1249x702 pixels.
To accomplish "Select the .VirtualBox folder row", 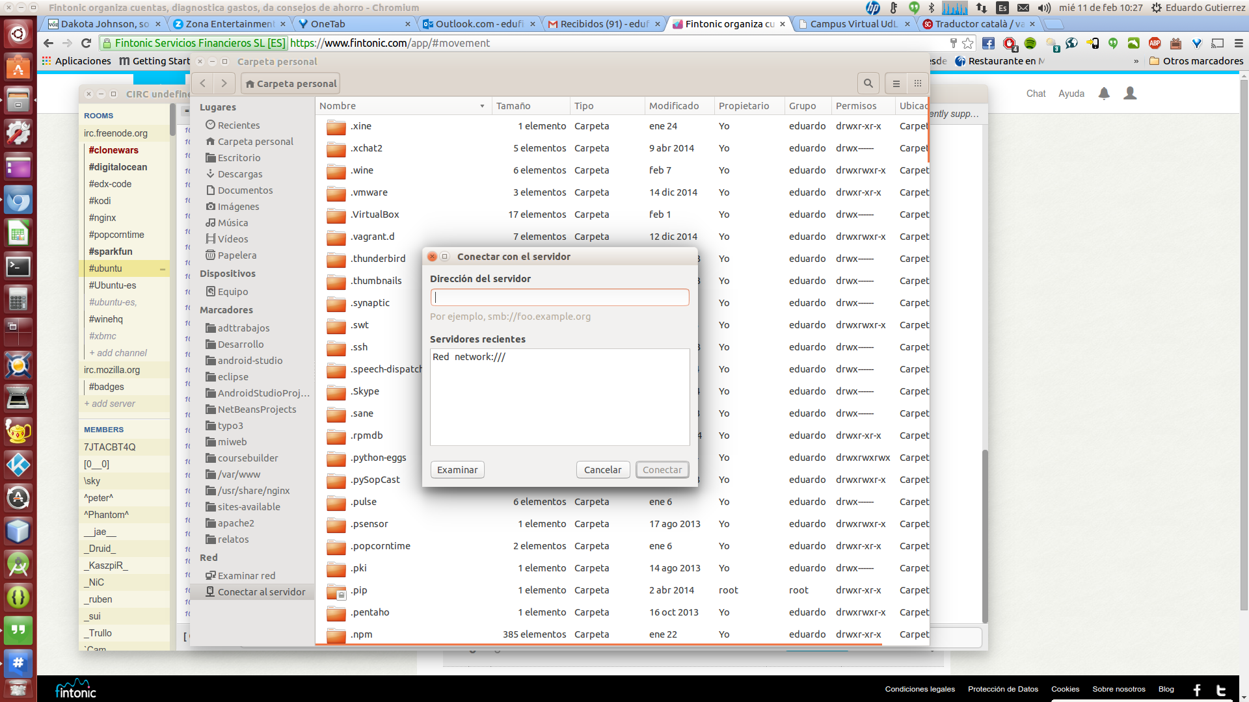I will [x=622, y=214].
